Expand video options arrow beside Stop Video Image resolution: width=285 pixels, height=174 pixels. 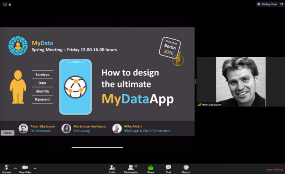click(35, 169)
